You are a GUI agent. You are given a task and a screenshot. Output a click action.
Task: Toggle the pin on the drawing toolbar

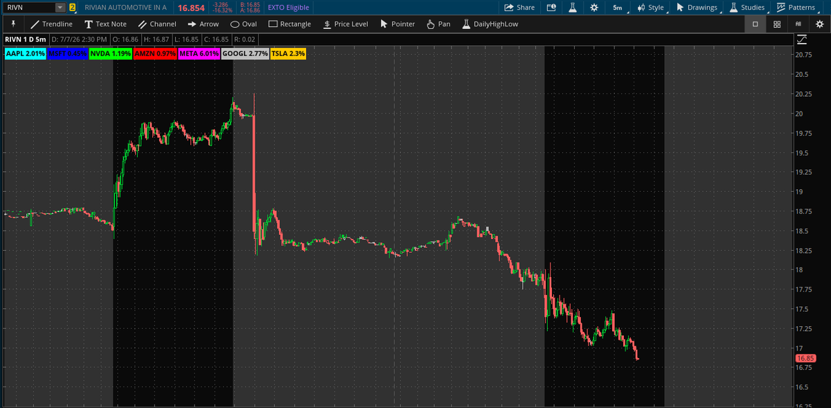point(13,24)
